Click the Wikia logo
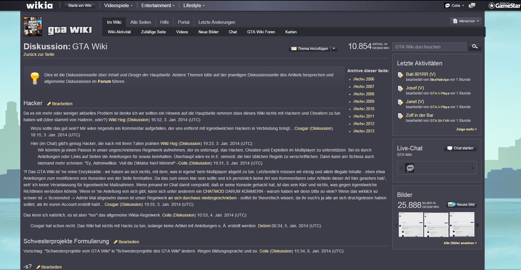521x270 pixels. click(40, 5)
